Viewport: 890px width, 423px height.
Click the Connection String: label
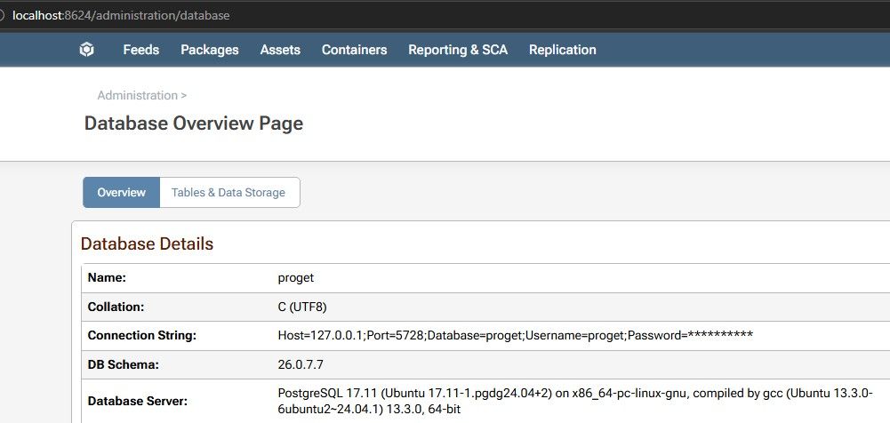142,335
